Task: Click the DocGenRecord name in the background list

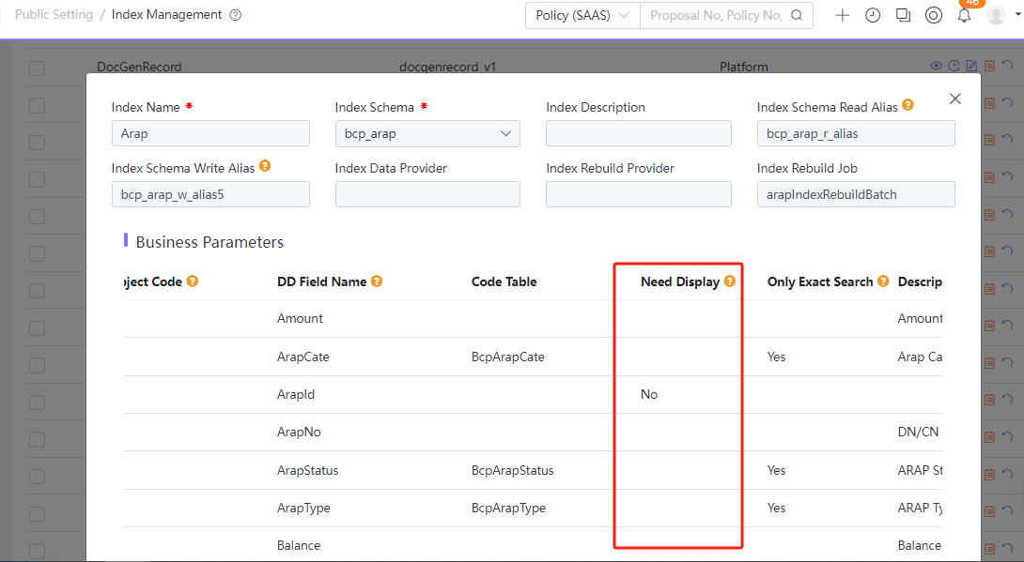Action: (139, 67)
